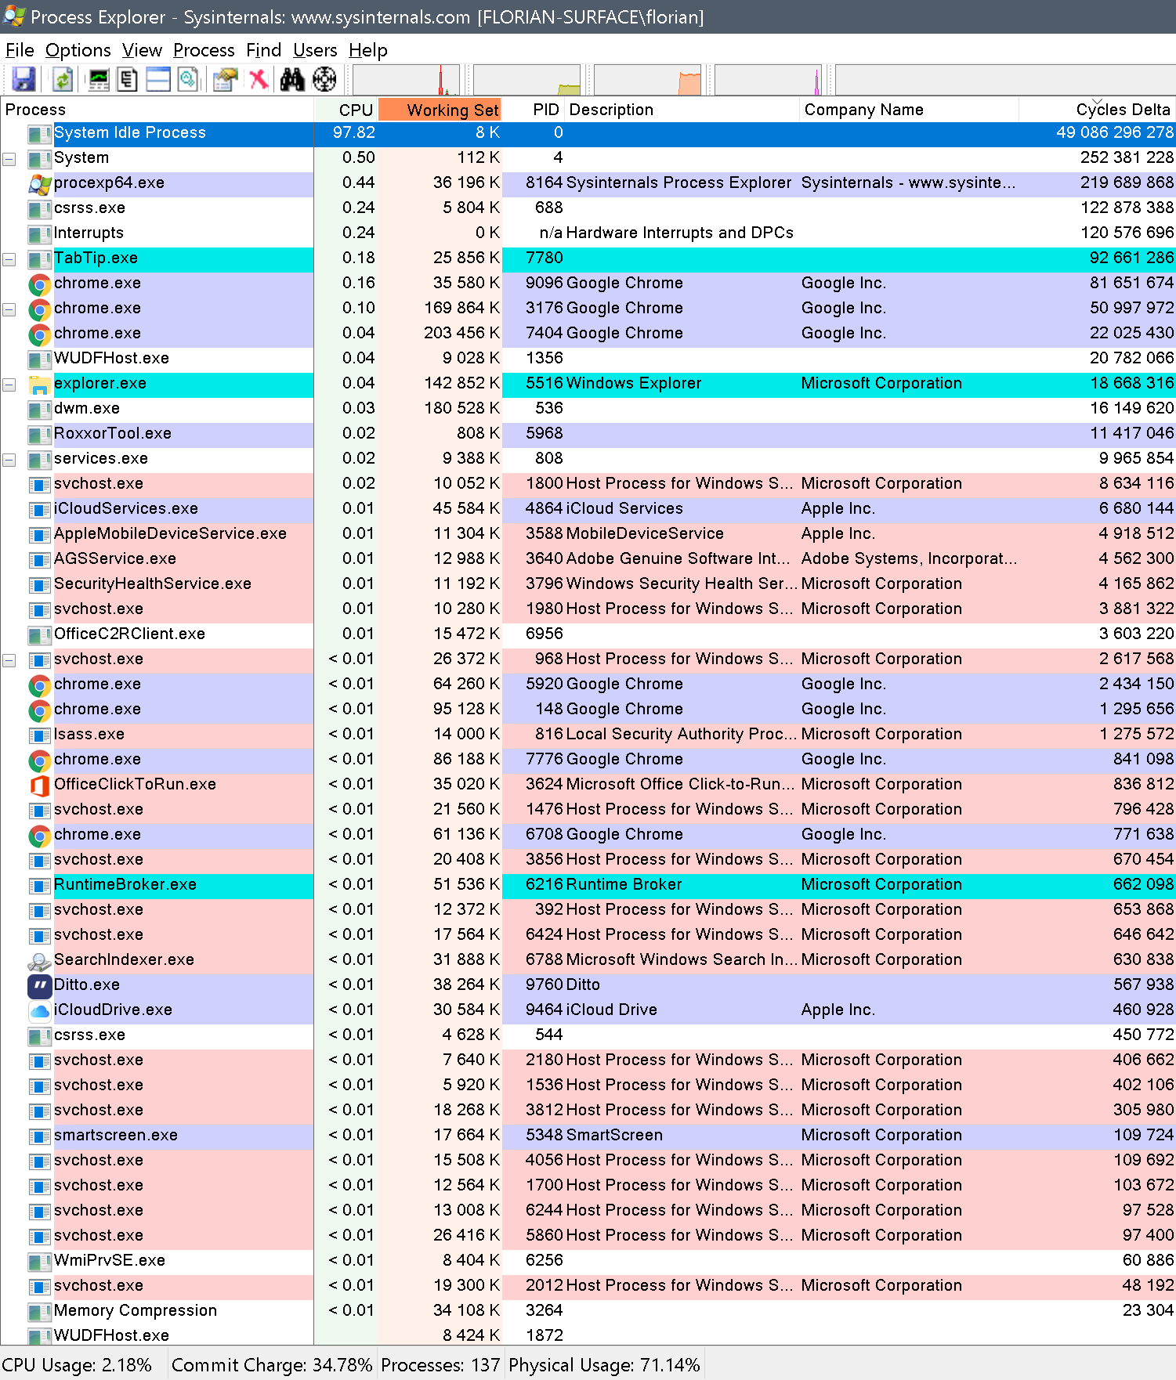Collapse the System process tree node
The image size is (1176, 1380).
pos(9,159)
